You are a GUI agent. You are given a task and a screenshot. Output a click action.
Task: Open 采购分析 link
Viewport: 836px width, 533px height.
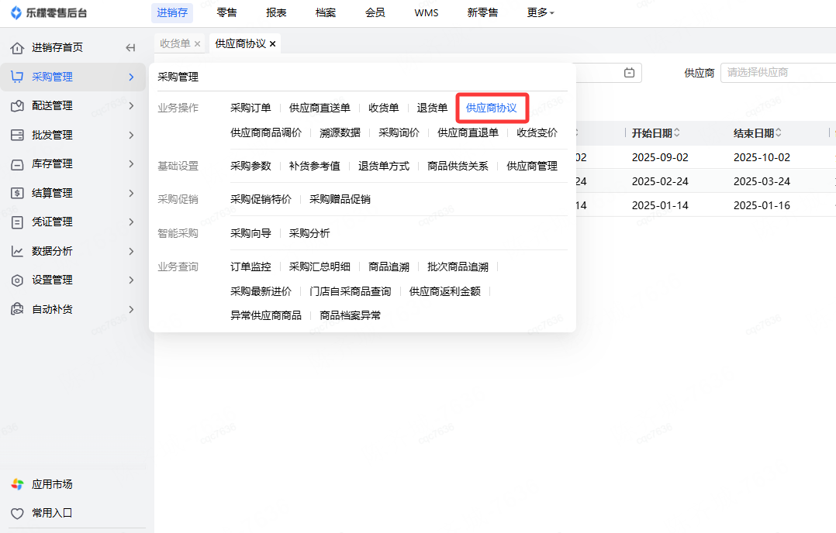coord(309,233)
